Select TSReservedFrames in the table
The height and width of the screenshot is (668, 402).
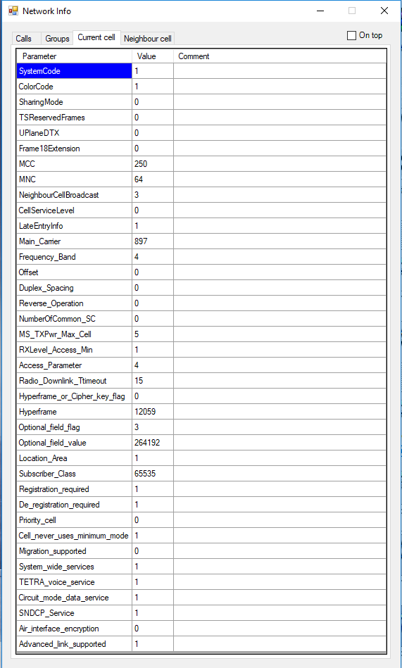click(x=74, y=118)
